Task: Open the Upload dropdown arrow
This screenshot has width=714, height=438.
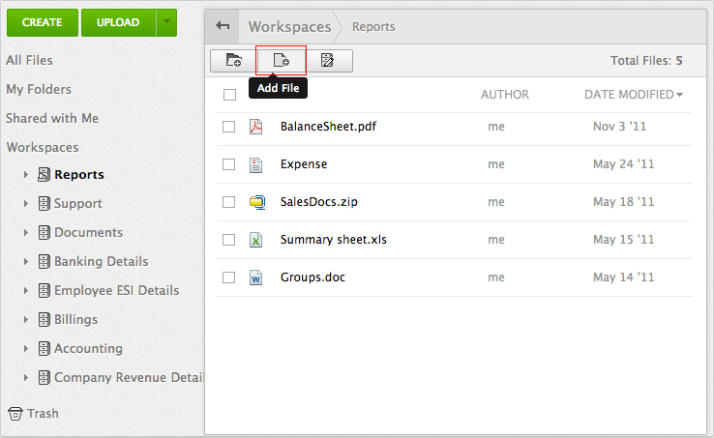Action: (166, 22)
